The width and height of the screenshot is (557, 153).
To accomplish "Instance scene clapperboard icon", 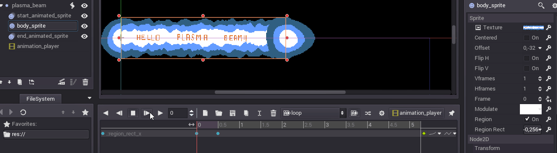I will click(62, 82).
